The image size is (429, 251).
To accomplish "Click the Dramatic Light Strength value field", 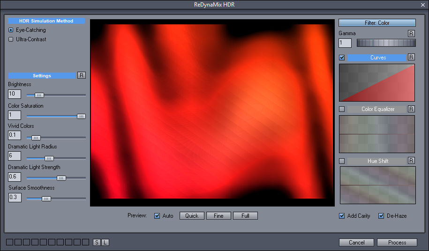I will (15, 177).
